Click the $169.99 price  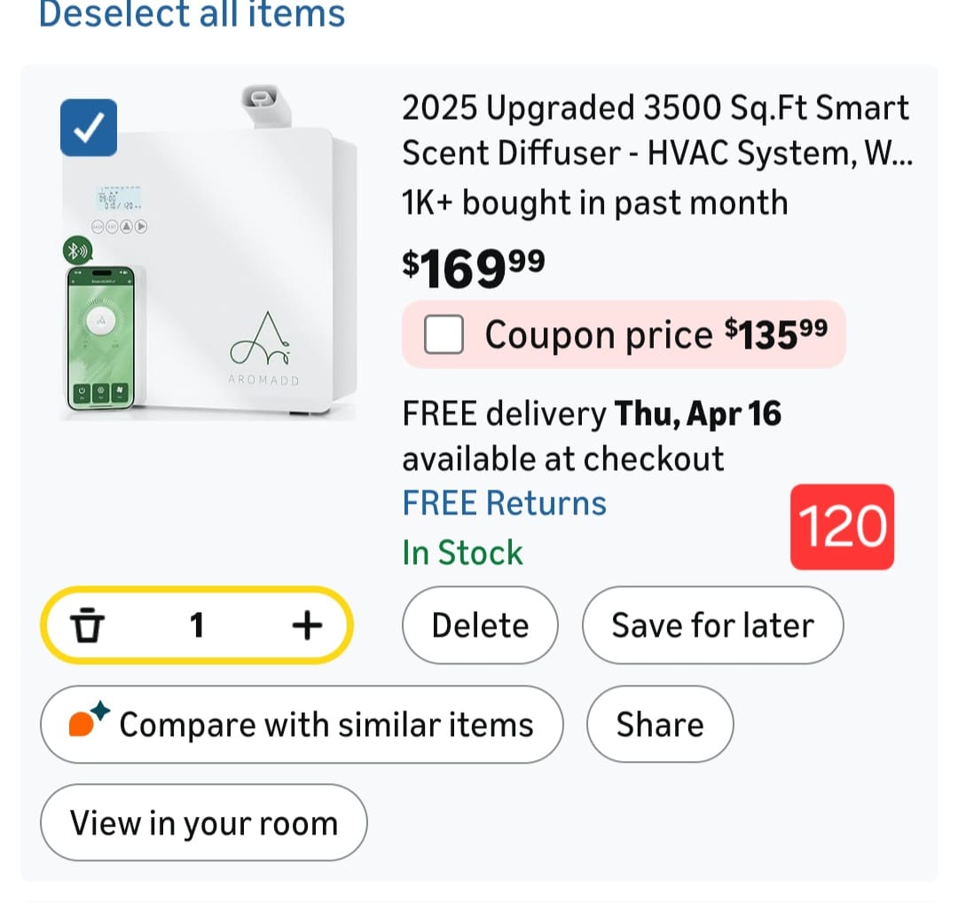(x=474, y=269)
